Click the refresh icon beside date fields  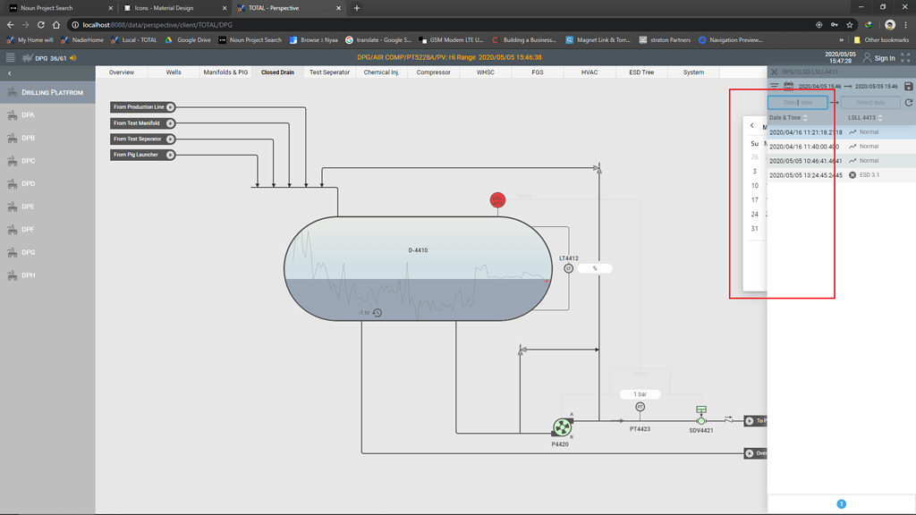pos(908,103)
